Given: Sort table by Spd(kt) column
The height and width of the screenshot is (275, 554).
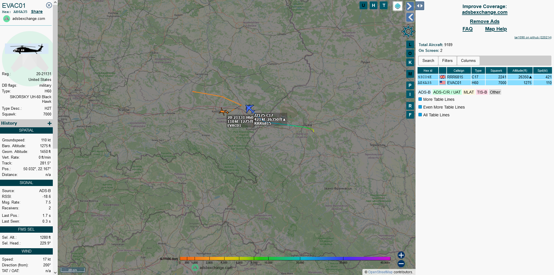Looking at the screenshot, I should pos(542,71).
